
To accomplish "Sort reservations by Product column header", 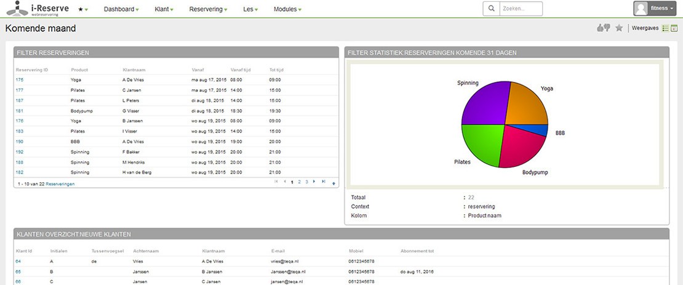I will pyautogui.click(x=79, y=70).
